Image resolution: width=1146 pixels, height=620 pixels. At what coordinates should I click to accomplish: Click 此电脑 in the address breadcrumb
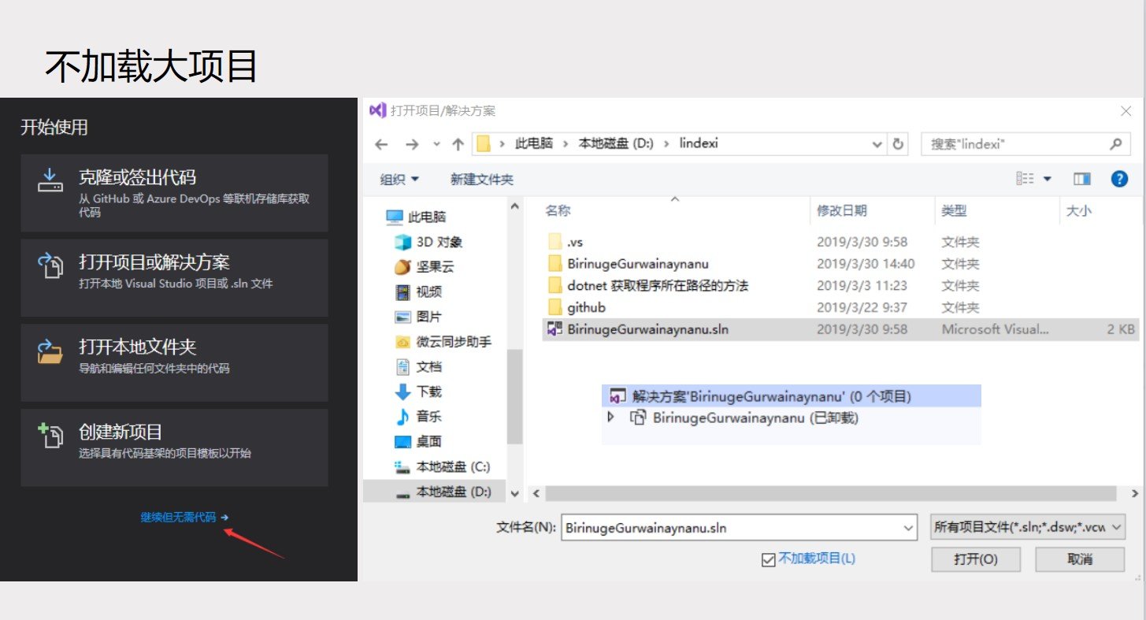coord(534,143)
